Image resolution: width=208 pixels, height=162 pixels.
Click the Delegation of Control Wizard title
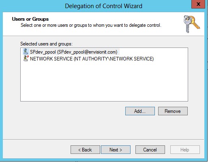pos(103,6)
